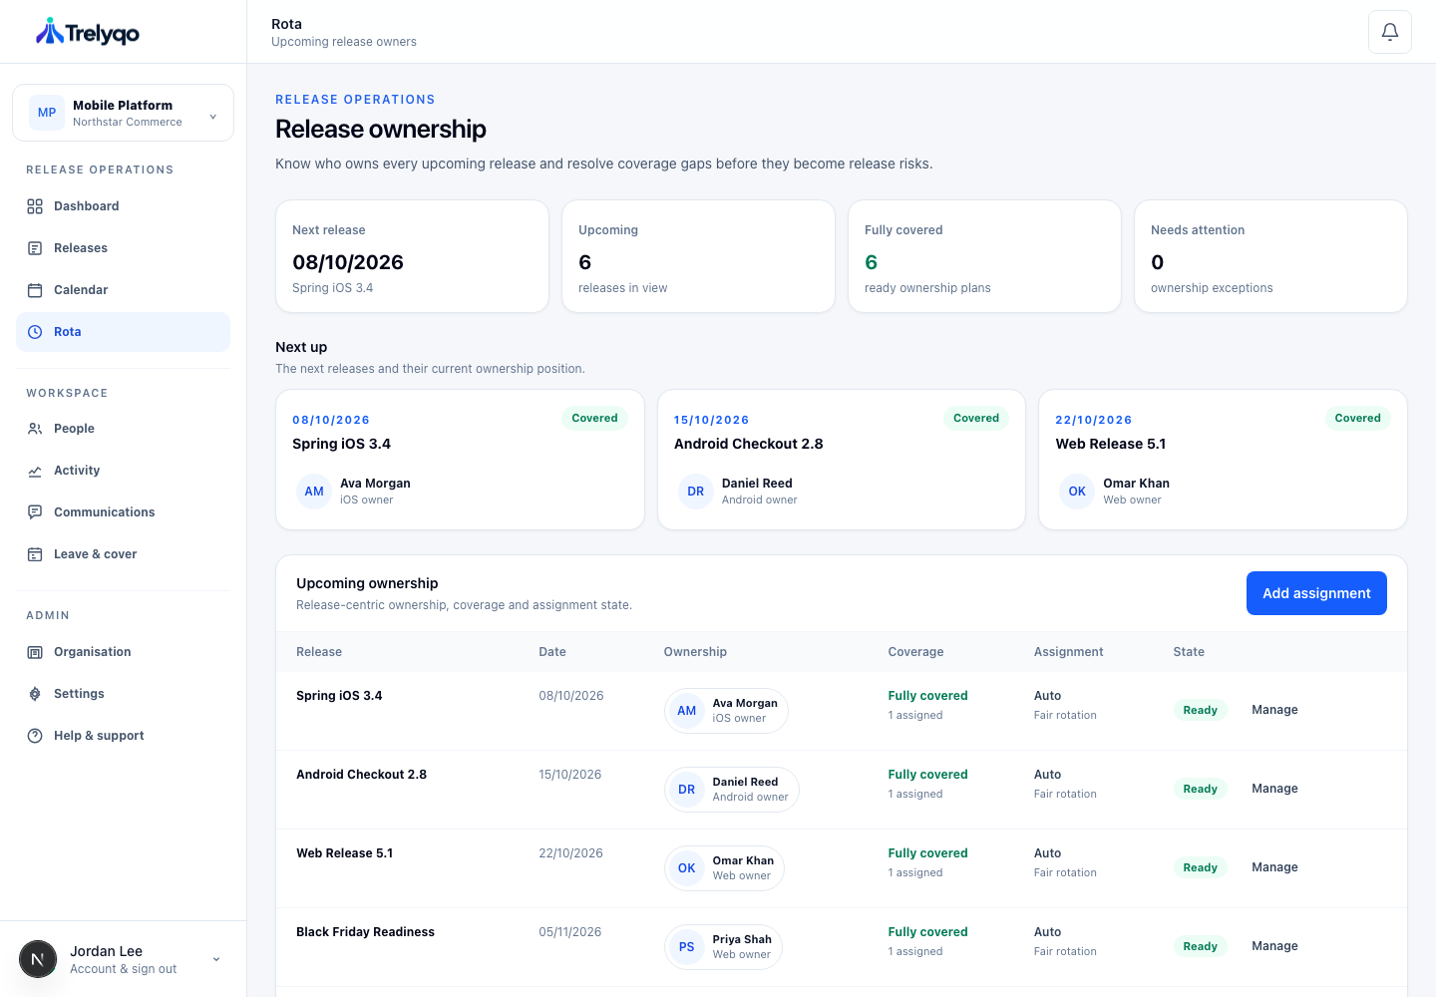Click the date 05/11/2026

[x=570, y=932]
